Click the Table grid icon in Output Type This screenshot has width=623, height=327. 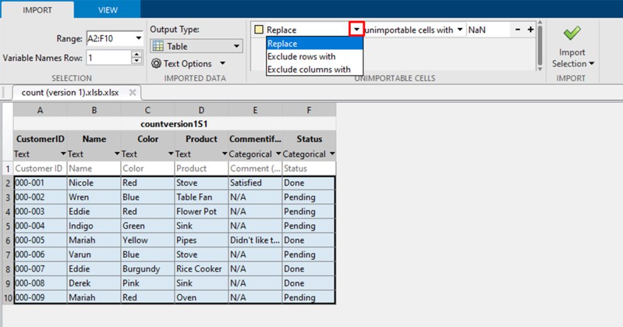[158, 46]
